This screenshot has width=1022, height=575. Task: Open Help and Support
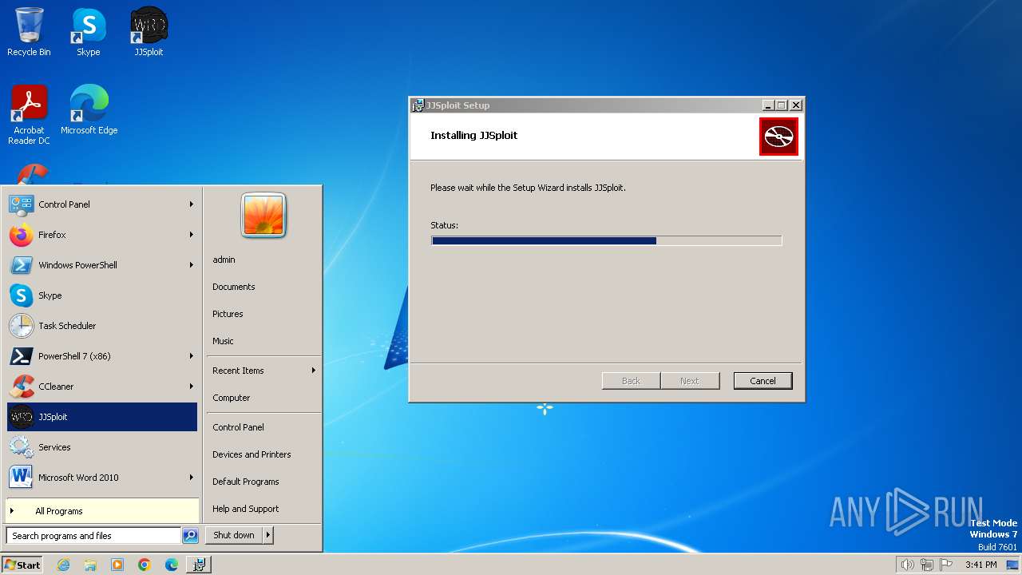(245, 509)
